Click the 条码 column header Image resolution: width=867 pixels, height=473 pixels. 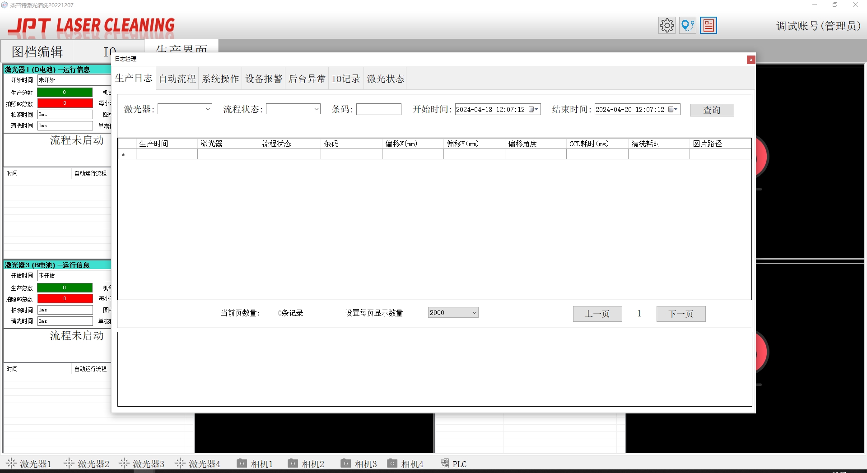pos(351,144)
